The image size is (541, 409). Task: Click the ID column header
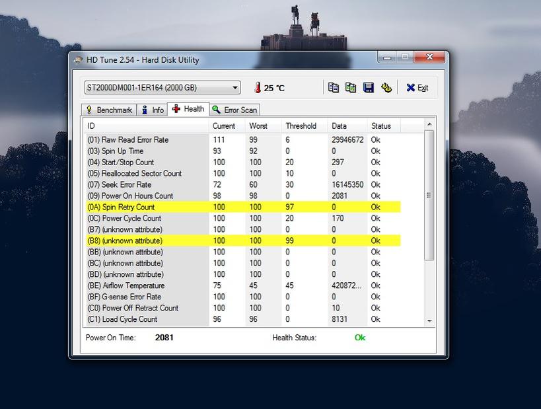(146, 126)
